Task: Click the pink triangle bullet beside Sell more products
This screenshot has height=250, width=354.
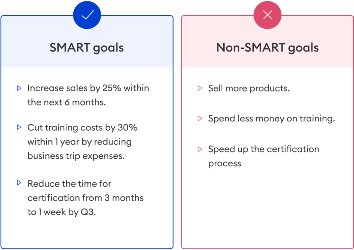Action: pos(199,88)
